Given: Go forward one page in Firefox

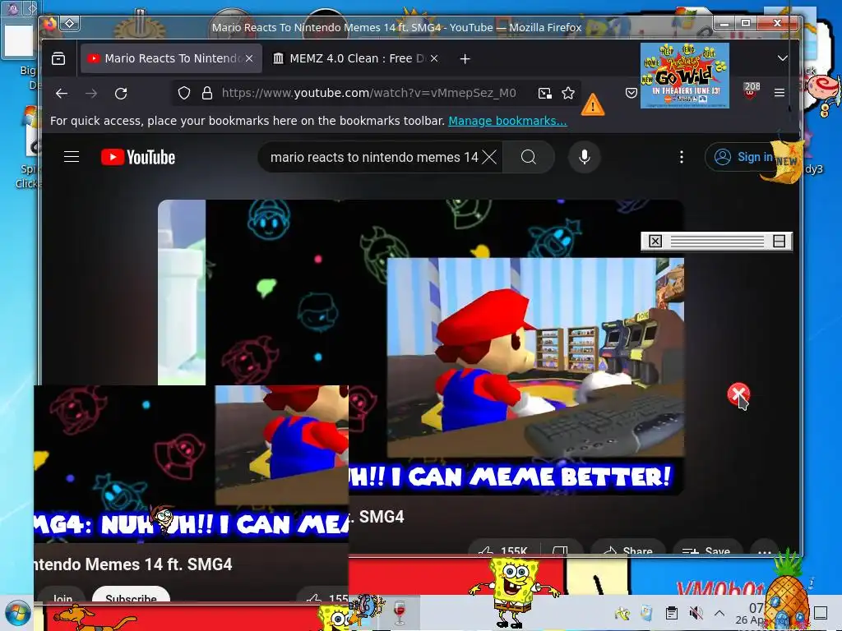Looking at the screenshot, I should (92, 94).
